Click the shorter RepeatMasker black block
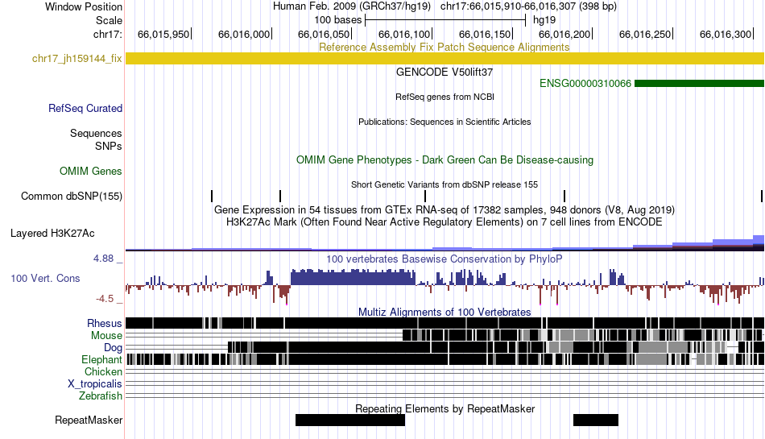The image size is (765, 439). [596, 420]
